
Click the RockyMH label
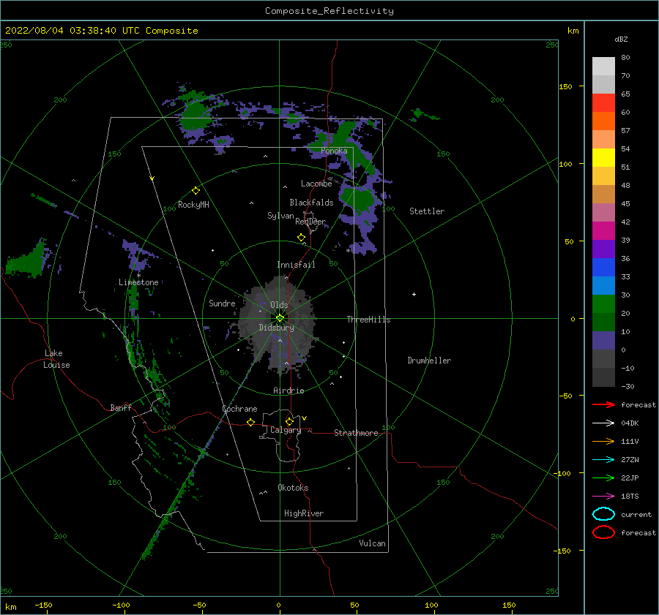pos(193,205)
